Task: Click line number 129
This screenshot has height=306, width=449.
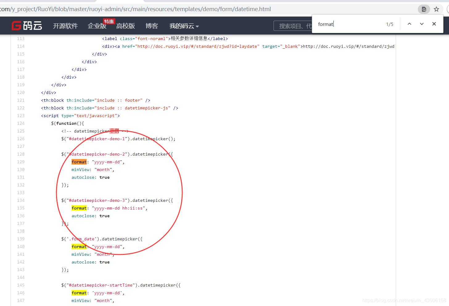Action: pos(21,162)
